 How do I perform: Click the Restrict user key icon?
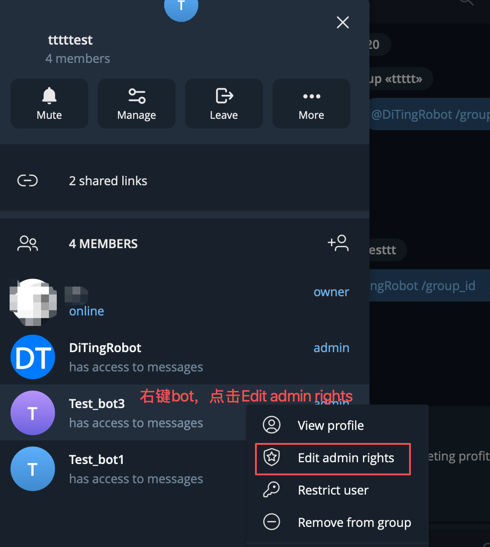click(x=271, y=490)
